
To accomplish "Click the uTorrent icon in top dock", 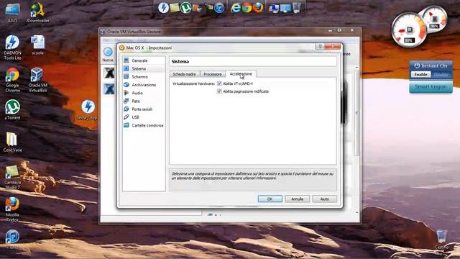I will coord(185,8).
